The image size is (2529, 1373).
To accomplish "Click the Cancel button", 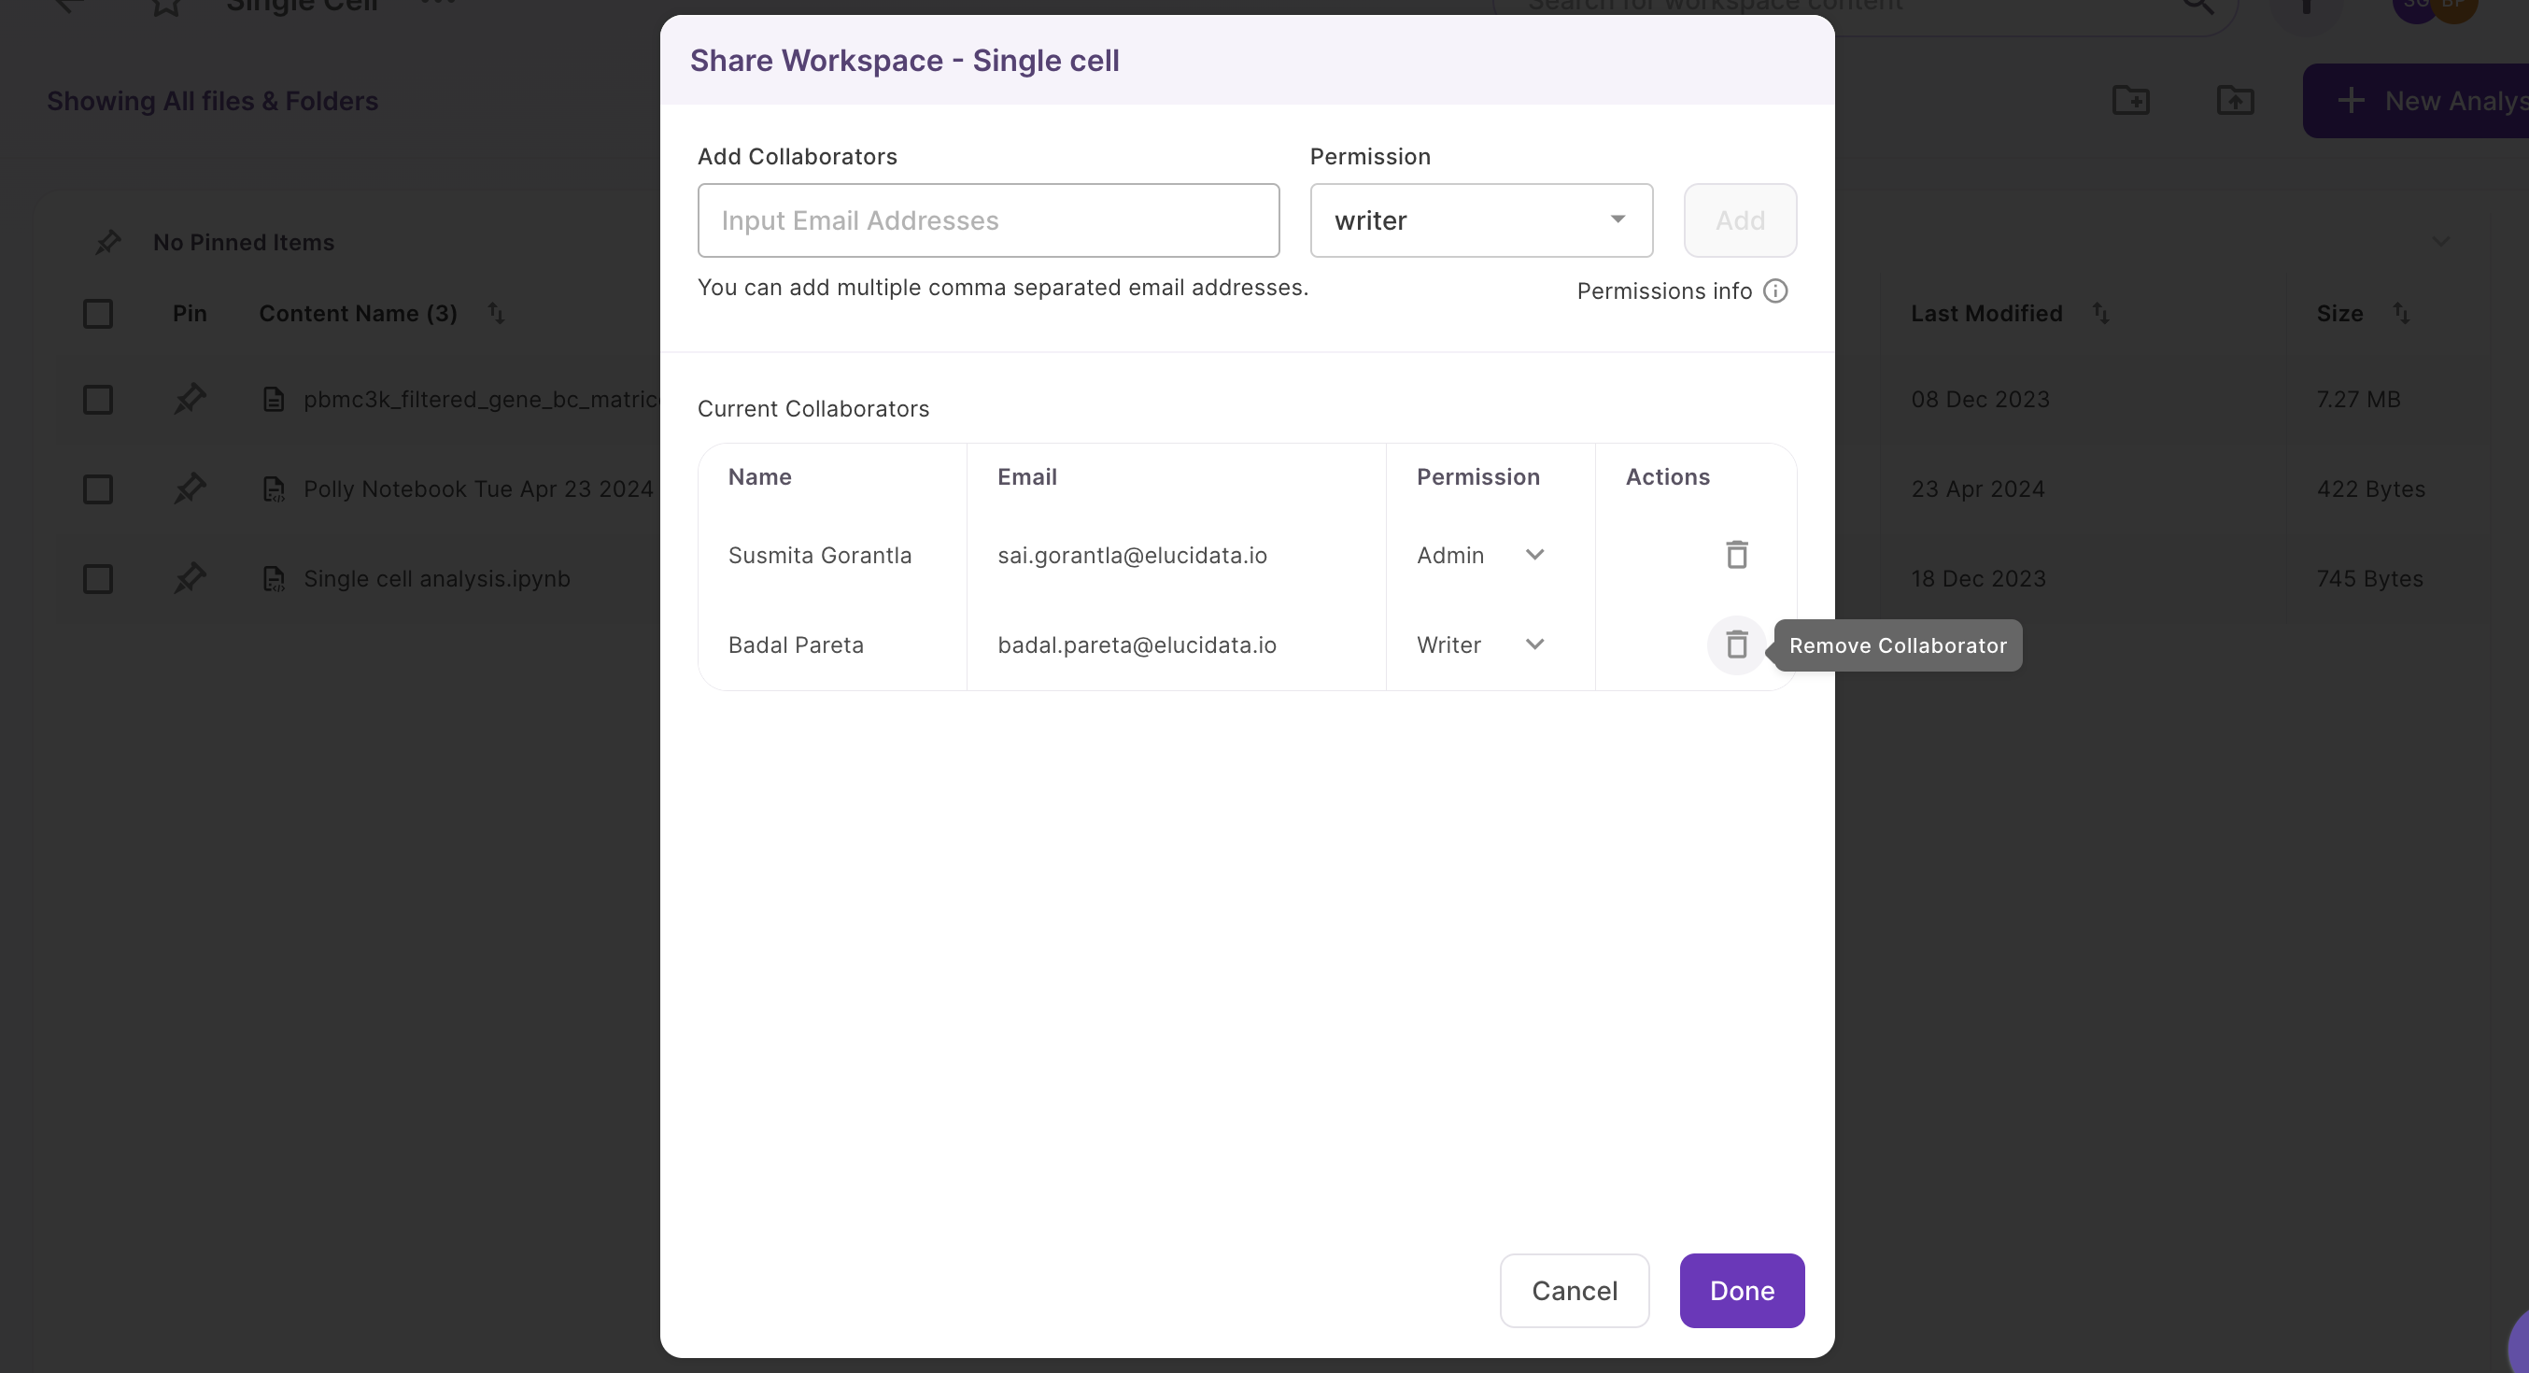I will [1574, 1291].
